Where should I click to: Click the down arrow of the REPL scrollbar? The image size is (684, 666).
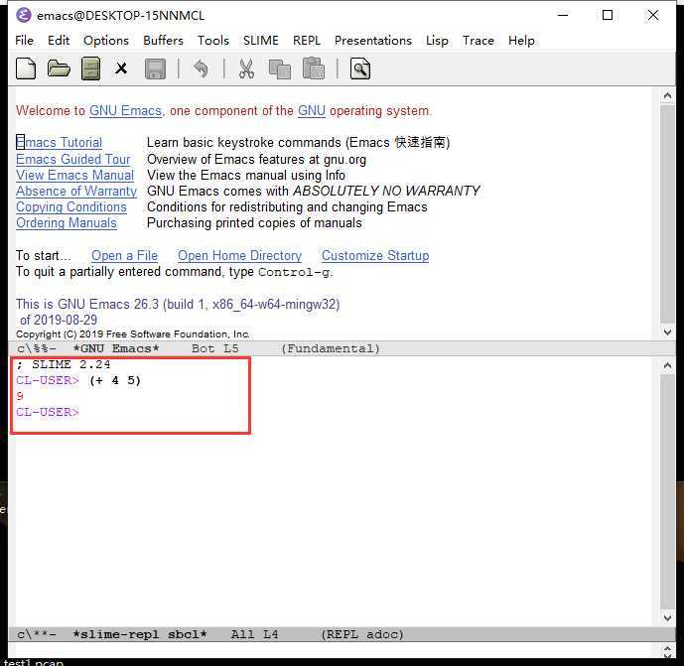(x=667, y=617)
